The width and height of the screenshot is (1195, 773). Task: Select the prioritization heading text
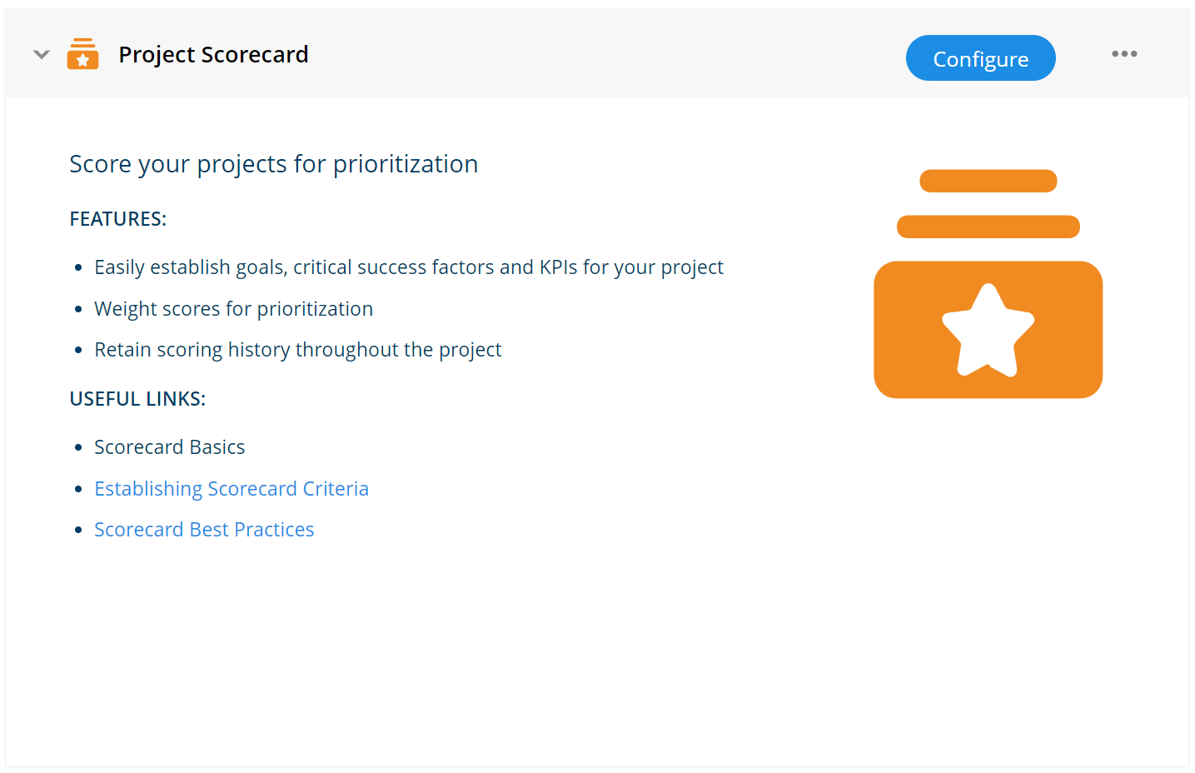(x=274, y=163)
